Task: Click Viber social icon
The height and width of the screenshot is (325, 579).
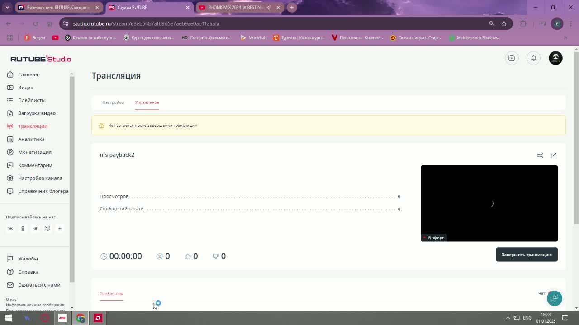Action: click(47, 228)
